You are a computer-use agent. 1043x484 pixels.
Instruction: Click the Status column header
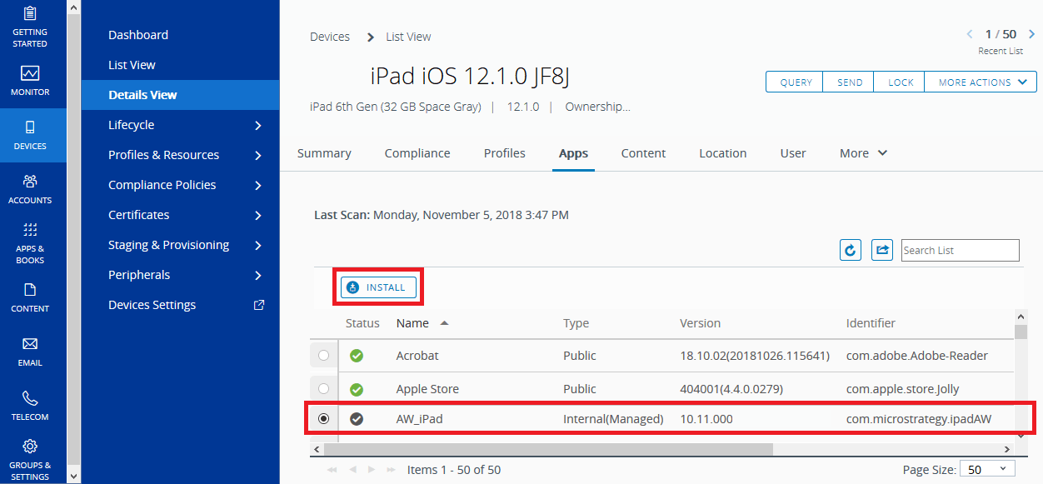(x=362, y=323)
